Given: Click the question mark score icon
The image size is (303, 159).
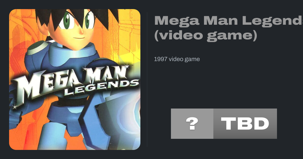Looking at the screenshot, I should coord(192,124).
